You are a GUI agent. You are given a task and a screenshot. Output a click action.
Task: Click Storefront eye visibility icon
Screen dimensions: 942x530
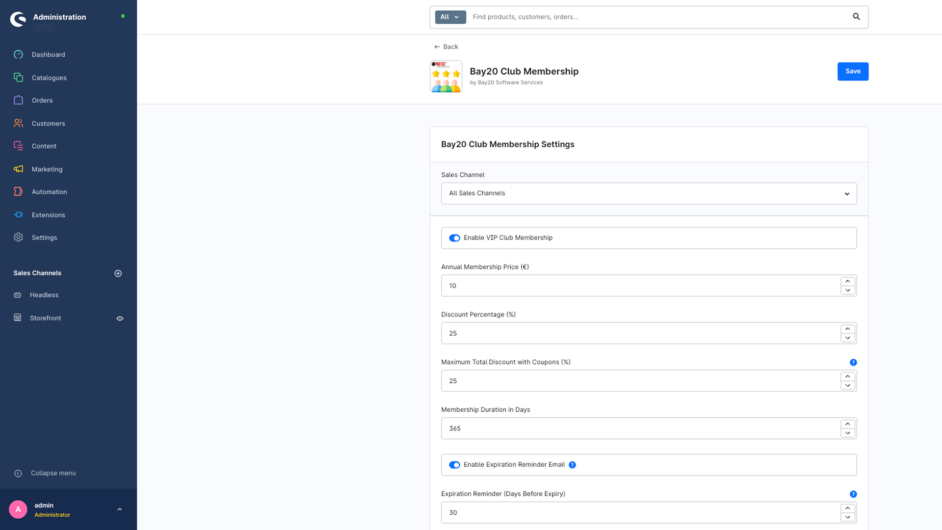(x=120, y=318)
